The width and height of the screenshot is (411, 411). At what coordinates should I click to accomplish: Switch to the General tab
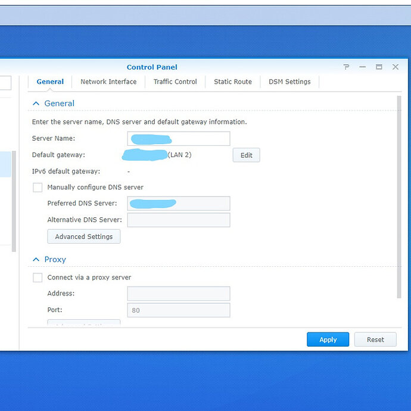coord(50,82)
